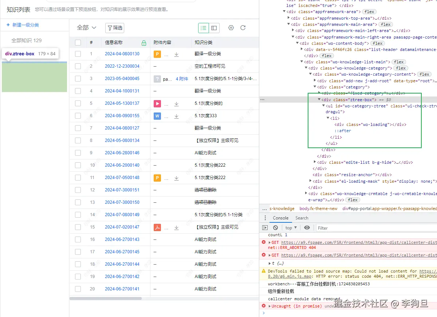Toggle the DevTools console sidebar icon

[x=265, y=228]
